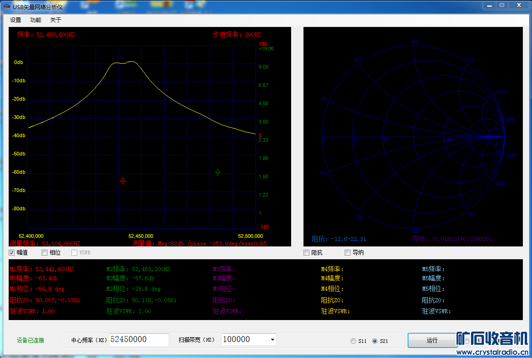The height and width of the screenshot is (358, 532).
Task: Click the 中心频率 center frequency input field
Action: coord(139,340)
